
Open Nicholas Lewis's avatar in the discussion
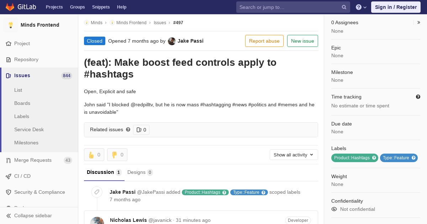click(97, 220)
